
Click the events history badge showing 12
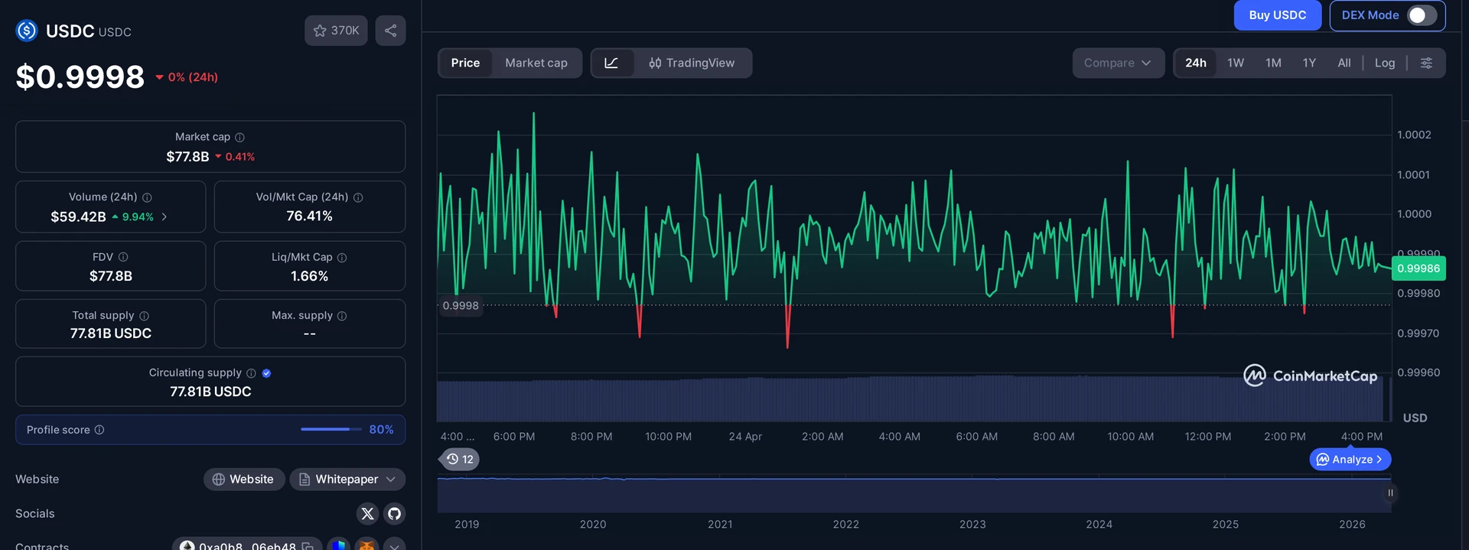tap(460, 459)
